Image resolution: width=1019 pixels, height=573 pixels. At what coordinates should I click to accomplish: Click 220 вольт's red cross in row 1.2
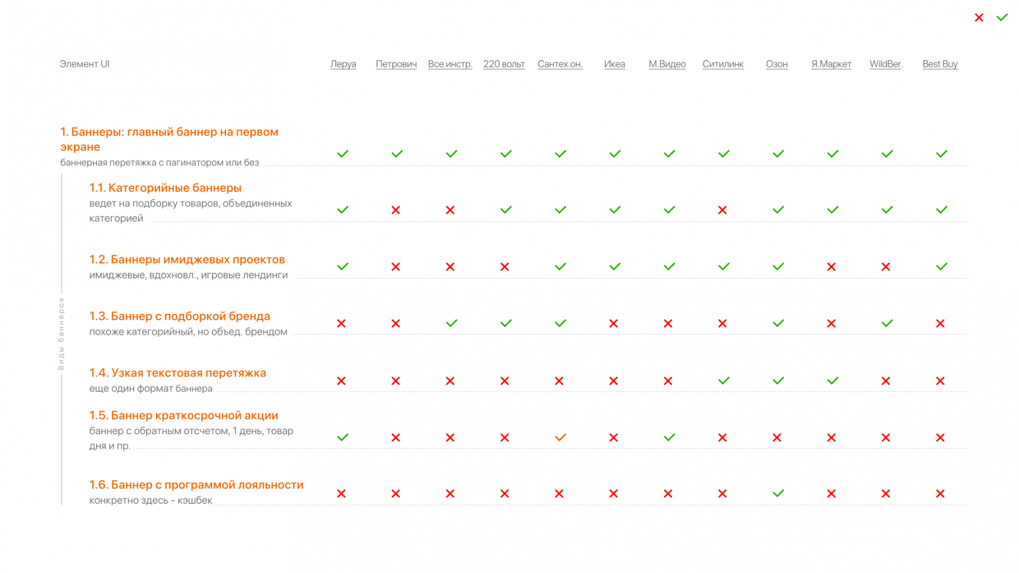(x=504, y=267)
